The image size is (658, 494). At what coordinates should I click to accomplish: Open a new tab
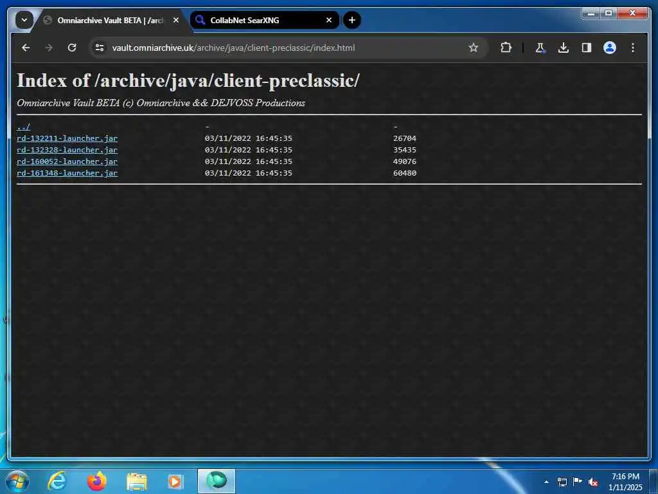point(352,20)
